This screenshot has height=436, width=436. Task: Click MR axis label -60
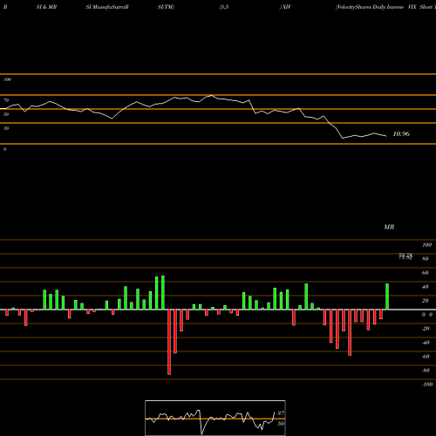click(x=426, y=357)
